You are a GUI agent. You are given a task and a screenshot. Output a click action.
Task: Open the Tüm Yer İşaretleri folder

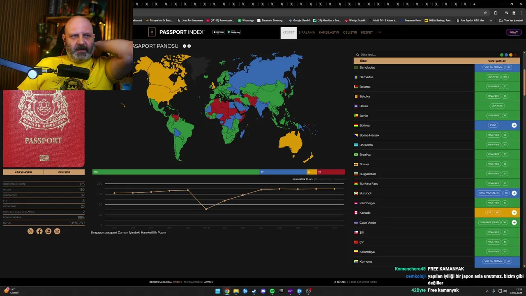511,20
